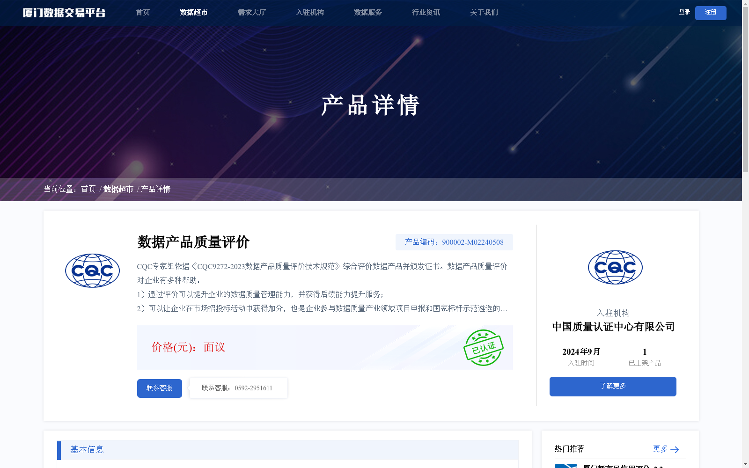Select the product code 900002-M02240508

[x=473, y=242]
